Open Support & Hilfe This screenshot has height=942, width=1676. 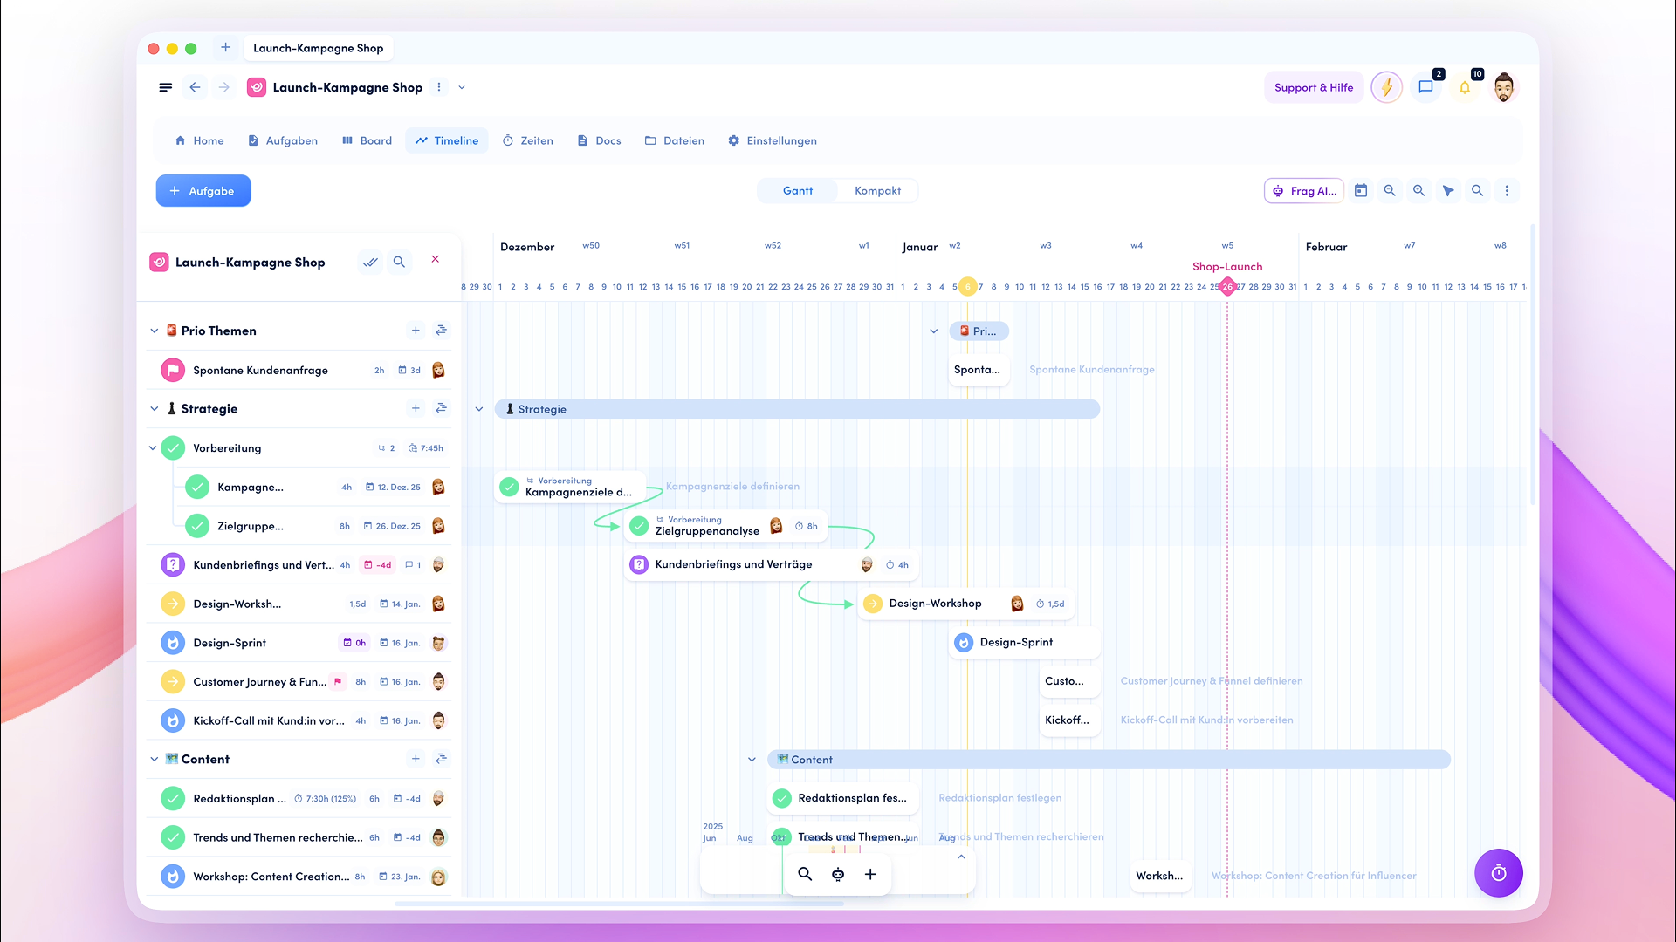pos(1313,87)
